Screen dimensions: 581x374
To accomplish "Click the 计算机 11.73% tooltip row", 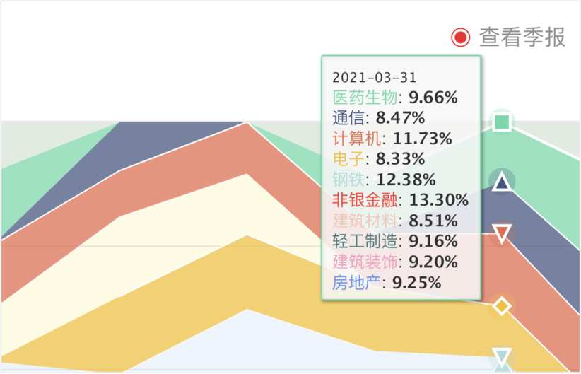I will tap(392, 139).
